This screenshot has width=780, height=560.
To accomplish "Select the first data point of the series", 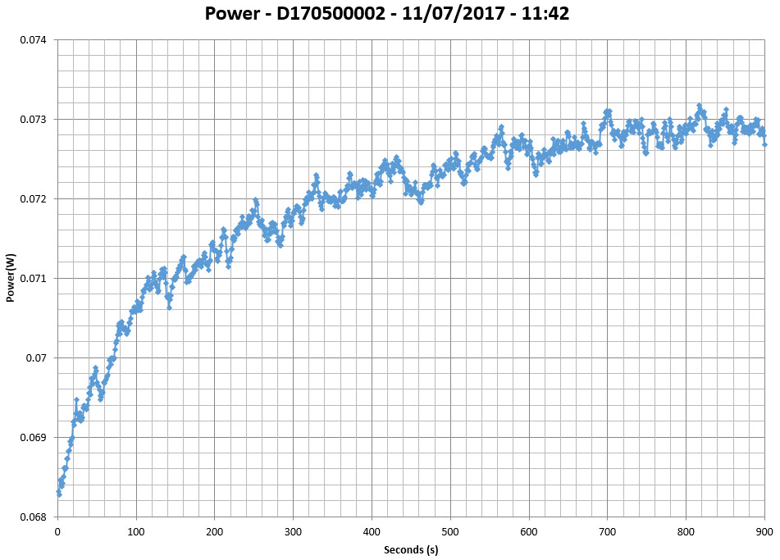I will [58, 492].
